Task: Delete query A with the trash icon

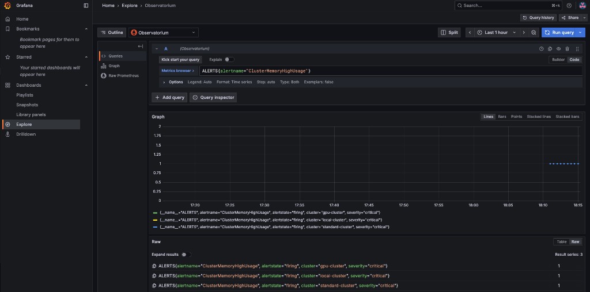Action: point(567,49)
